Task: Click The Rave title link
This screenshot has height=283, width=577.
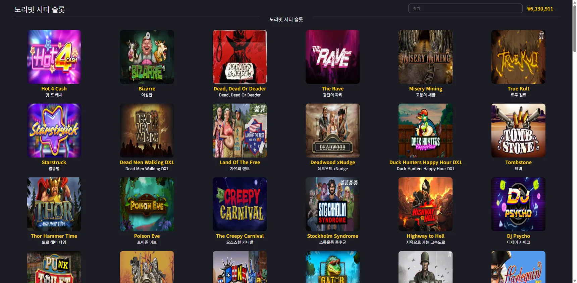Action: point(332,89)
